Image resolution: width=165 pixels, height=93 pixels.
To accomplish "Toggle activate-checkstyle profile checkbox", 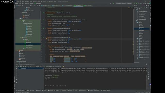I will 138,11.
